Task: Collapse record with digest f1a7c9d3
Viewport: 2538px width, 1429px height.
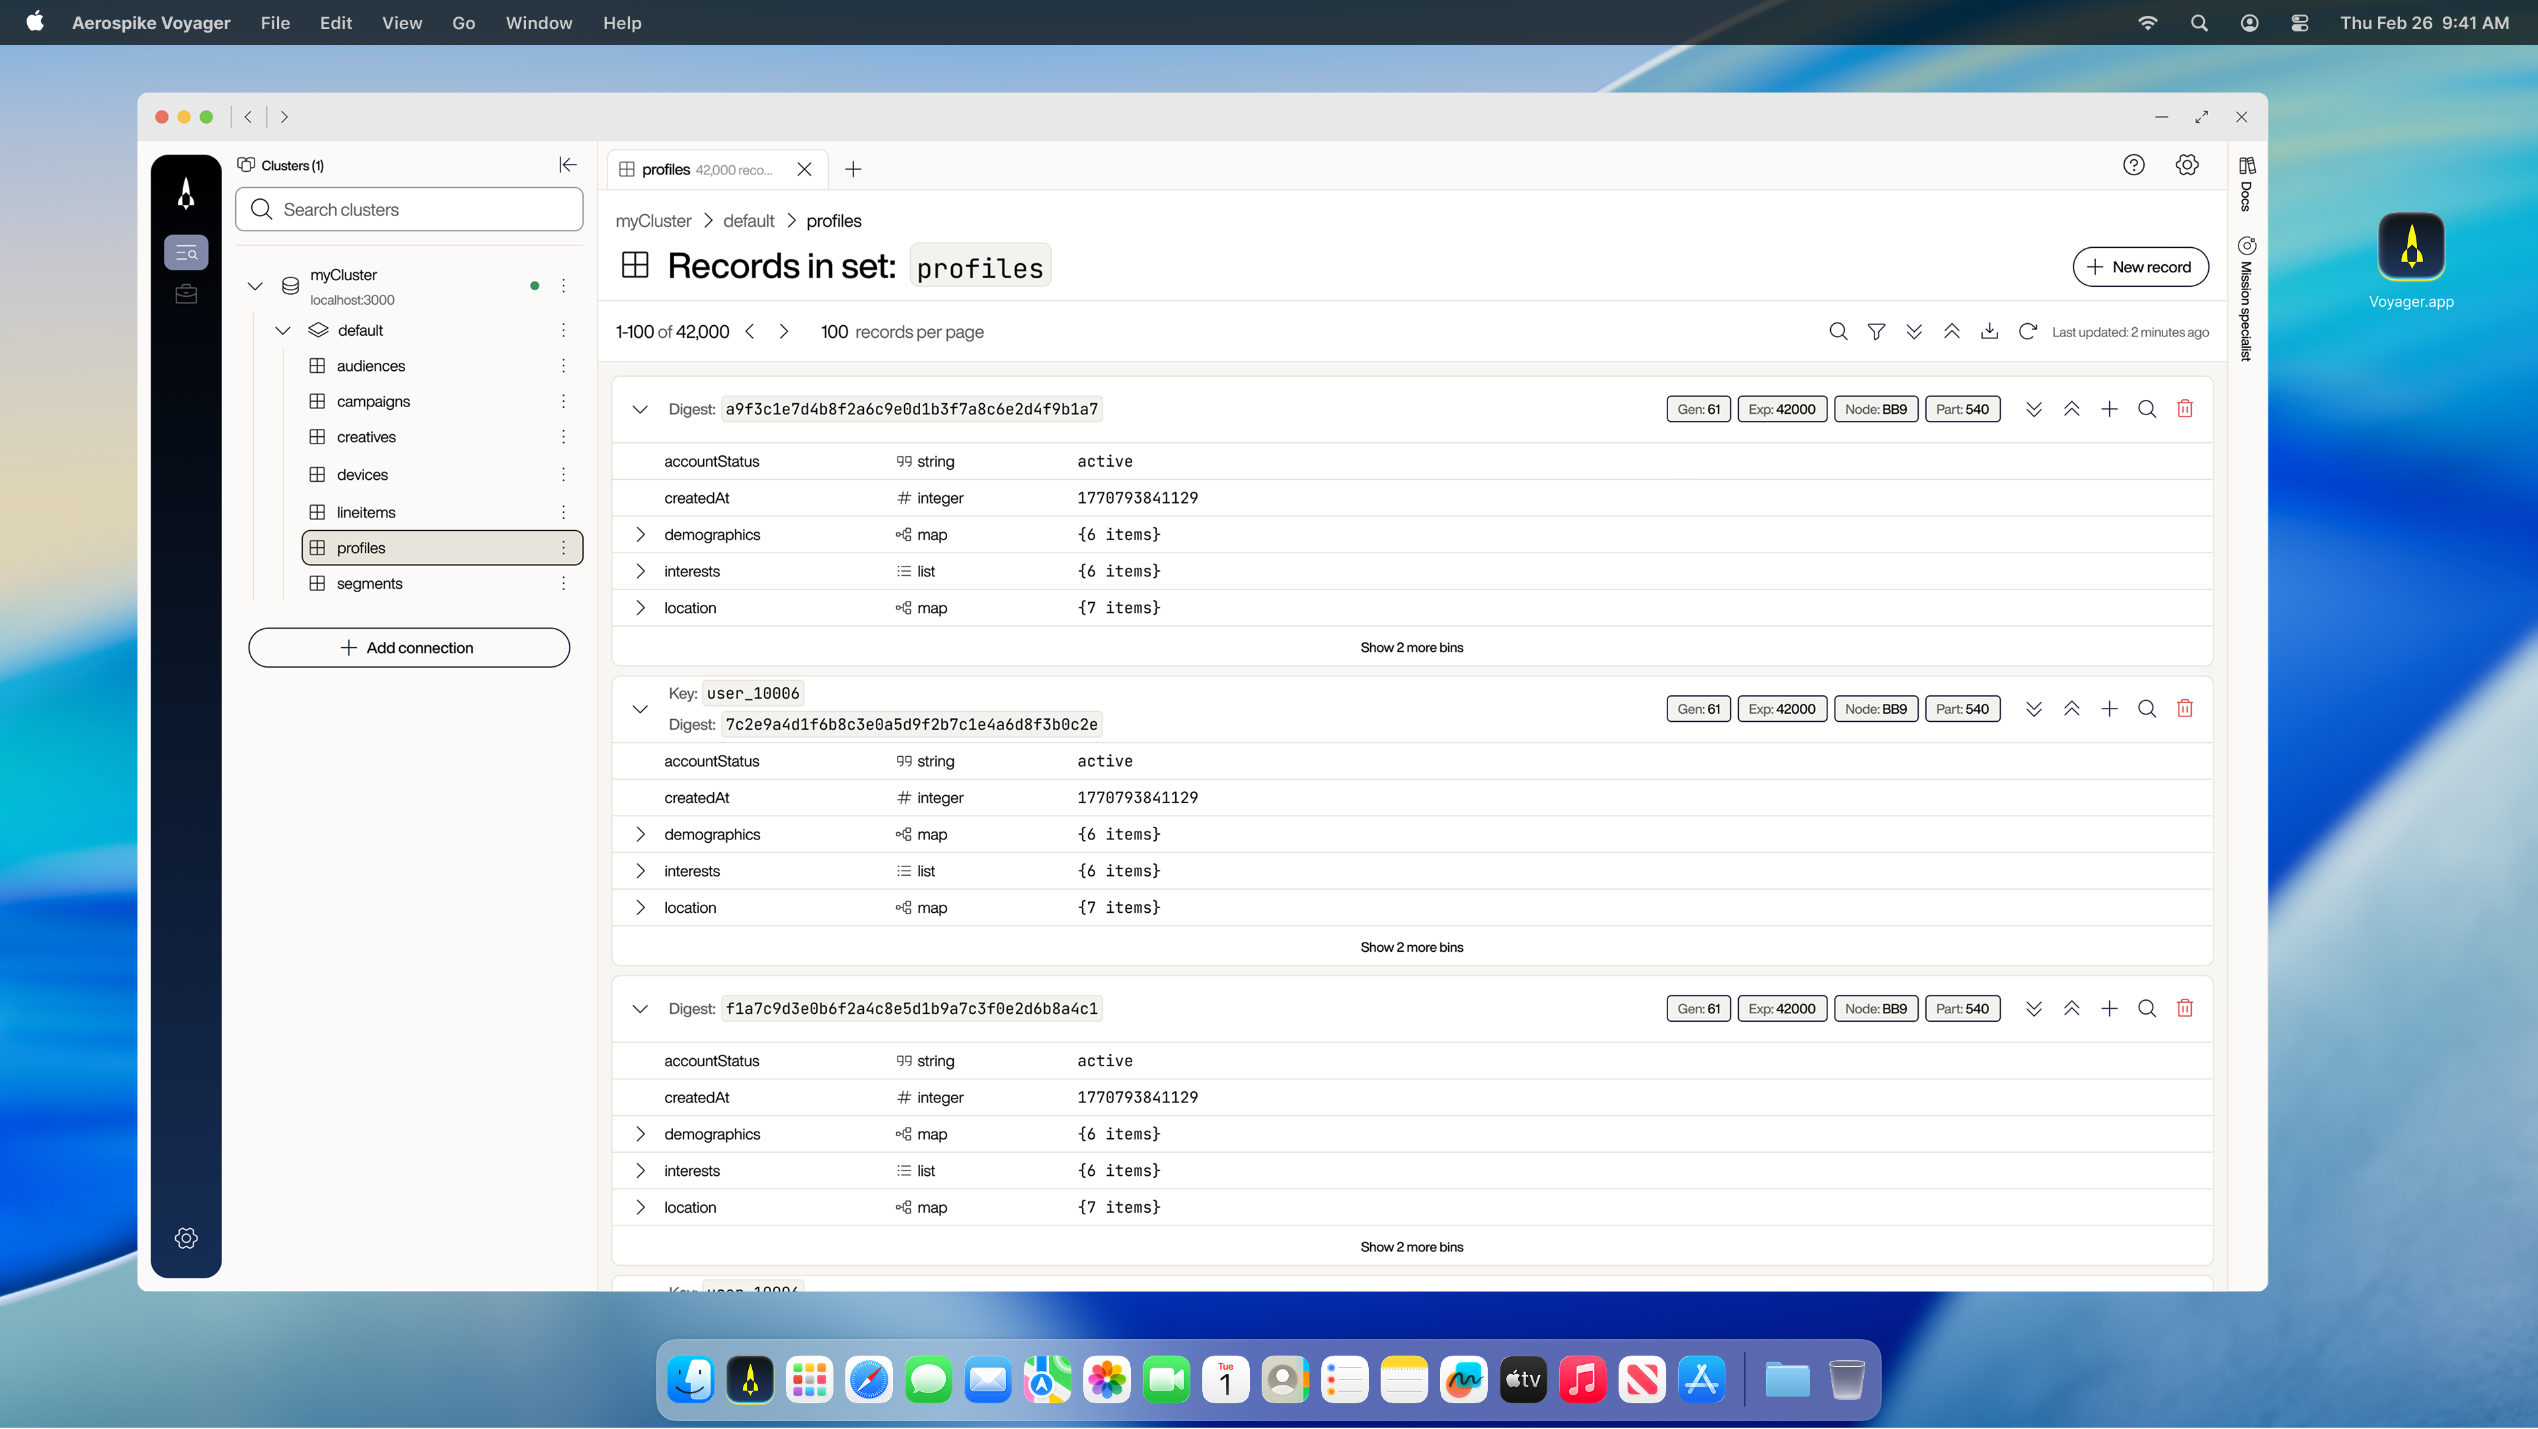Action: point(640,1008)
